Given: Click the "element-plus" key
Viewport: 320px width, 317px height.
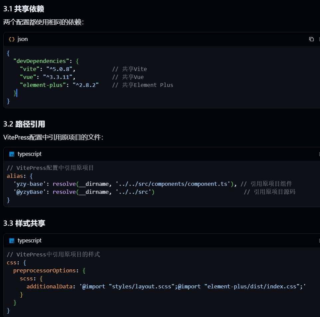Looking at the screenshot, I should point(43,85).
